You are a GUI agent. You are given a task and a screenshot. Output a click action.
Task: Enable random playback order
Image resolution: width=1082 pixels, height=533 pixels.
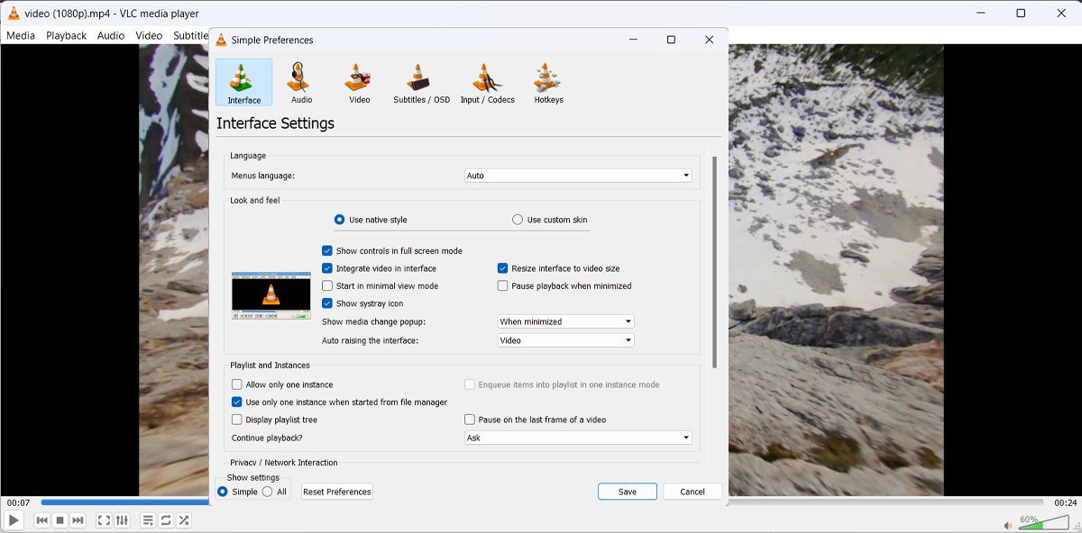tap(184, 519)
